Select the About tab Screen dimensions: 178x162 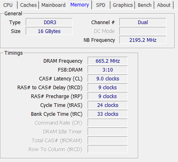coord(164,5)
